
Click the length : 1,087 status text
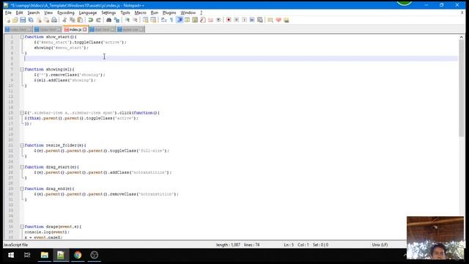[228, 245]
